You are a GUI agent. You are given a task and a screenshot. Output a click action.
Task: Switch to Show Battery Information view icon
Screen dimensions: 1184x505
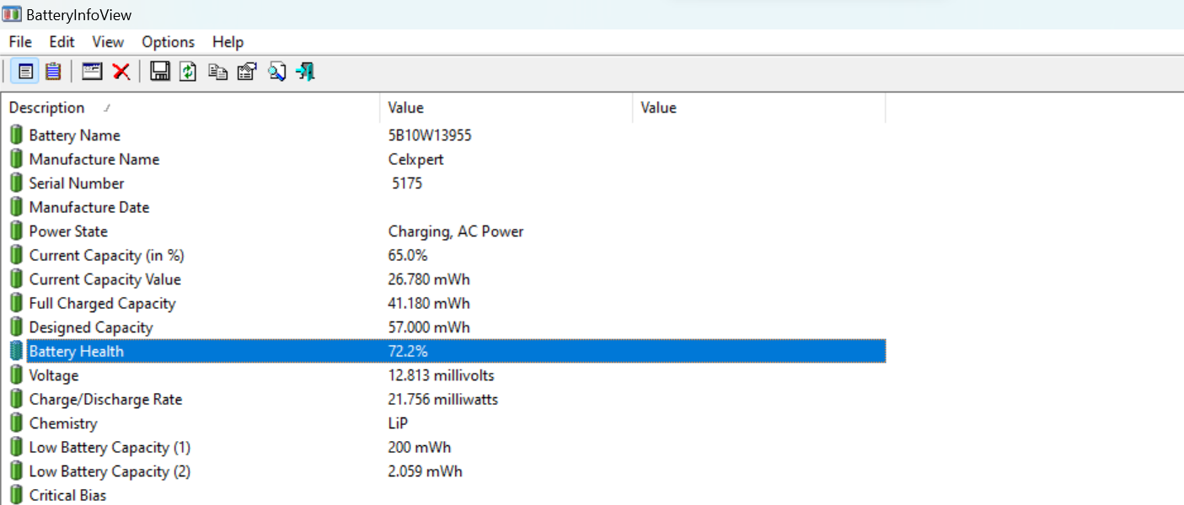pos(25,72)
